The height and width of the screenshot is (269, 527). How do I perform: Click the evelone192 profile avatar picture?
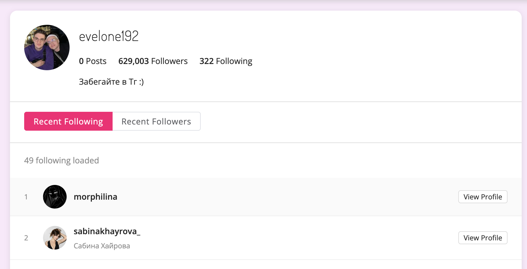pyautogui.click(x=47, y=47)
